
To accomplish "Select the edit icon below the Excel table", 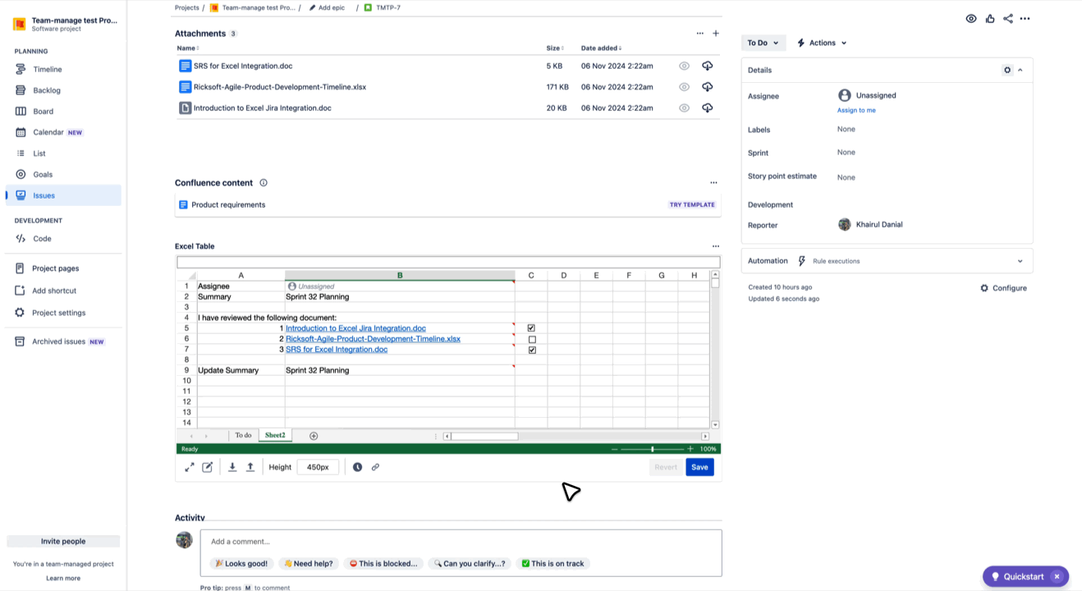I will point(208,466).
